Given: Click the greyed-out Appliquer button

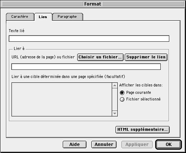Looking at the screenshot, I should (137, 144).
